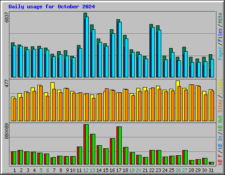
Task: Select the green kB bar for day 12
Action: point(87,144)
